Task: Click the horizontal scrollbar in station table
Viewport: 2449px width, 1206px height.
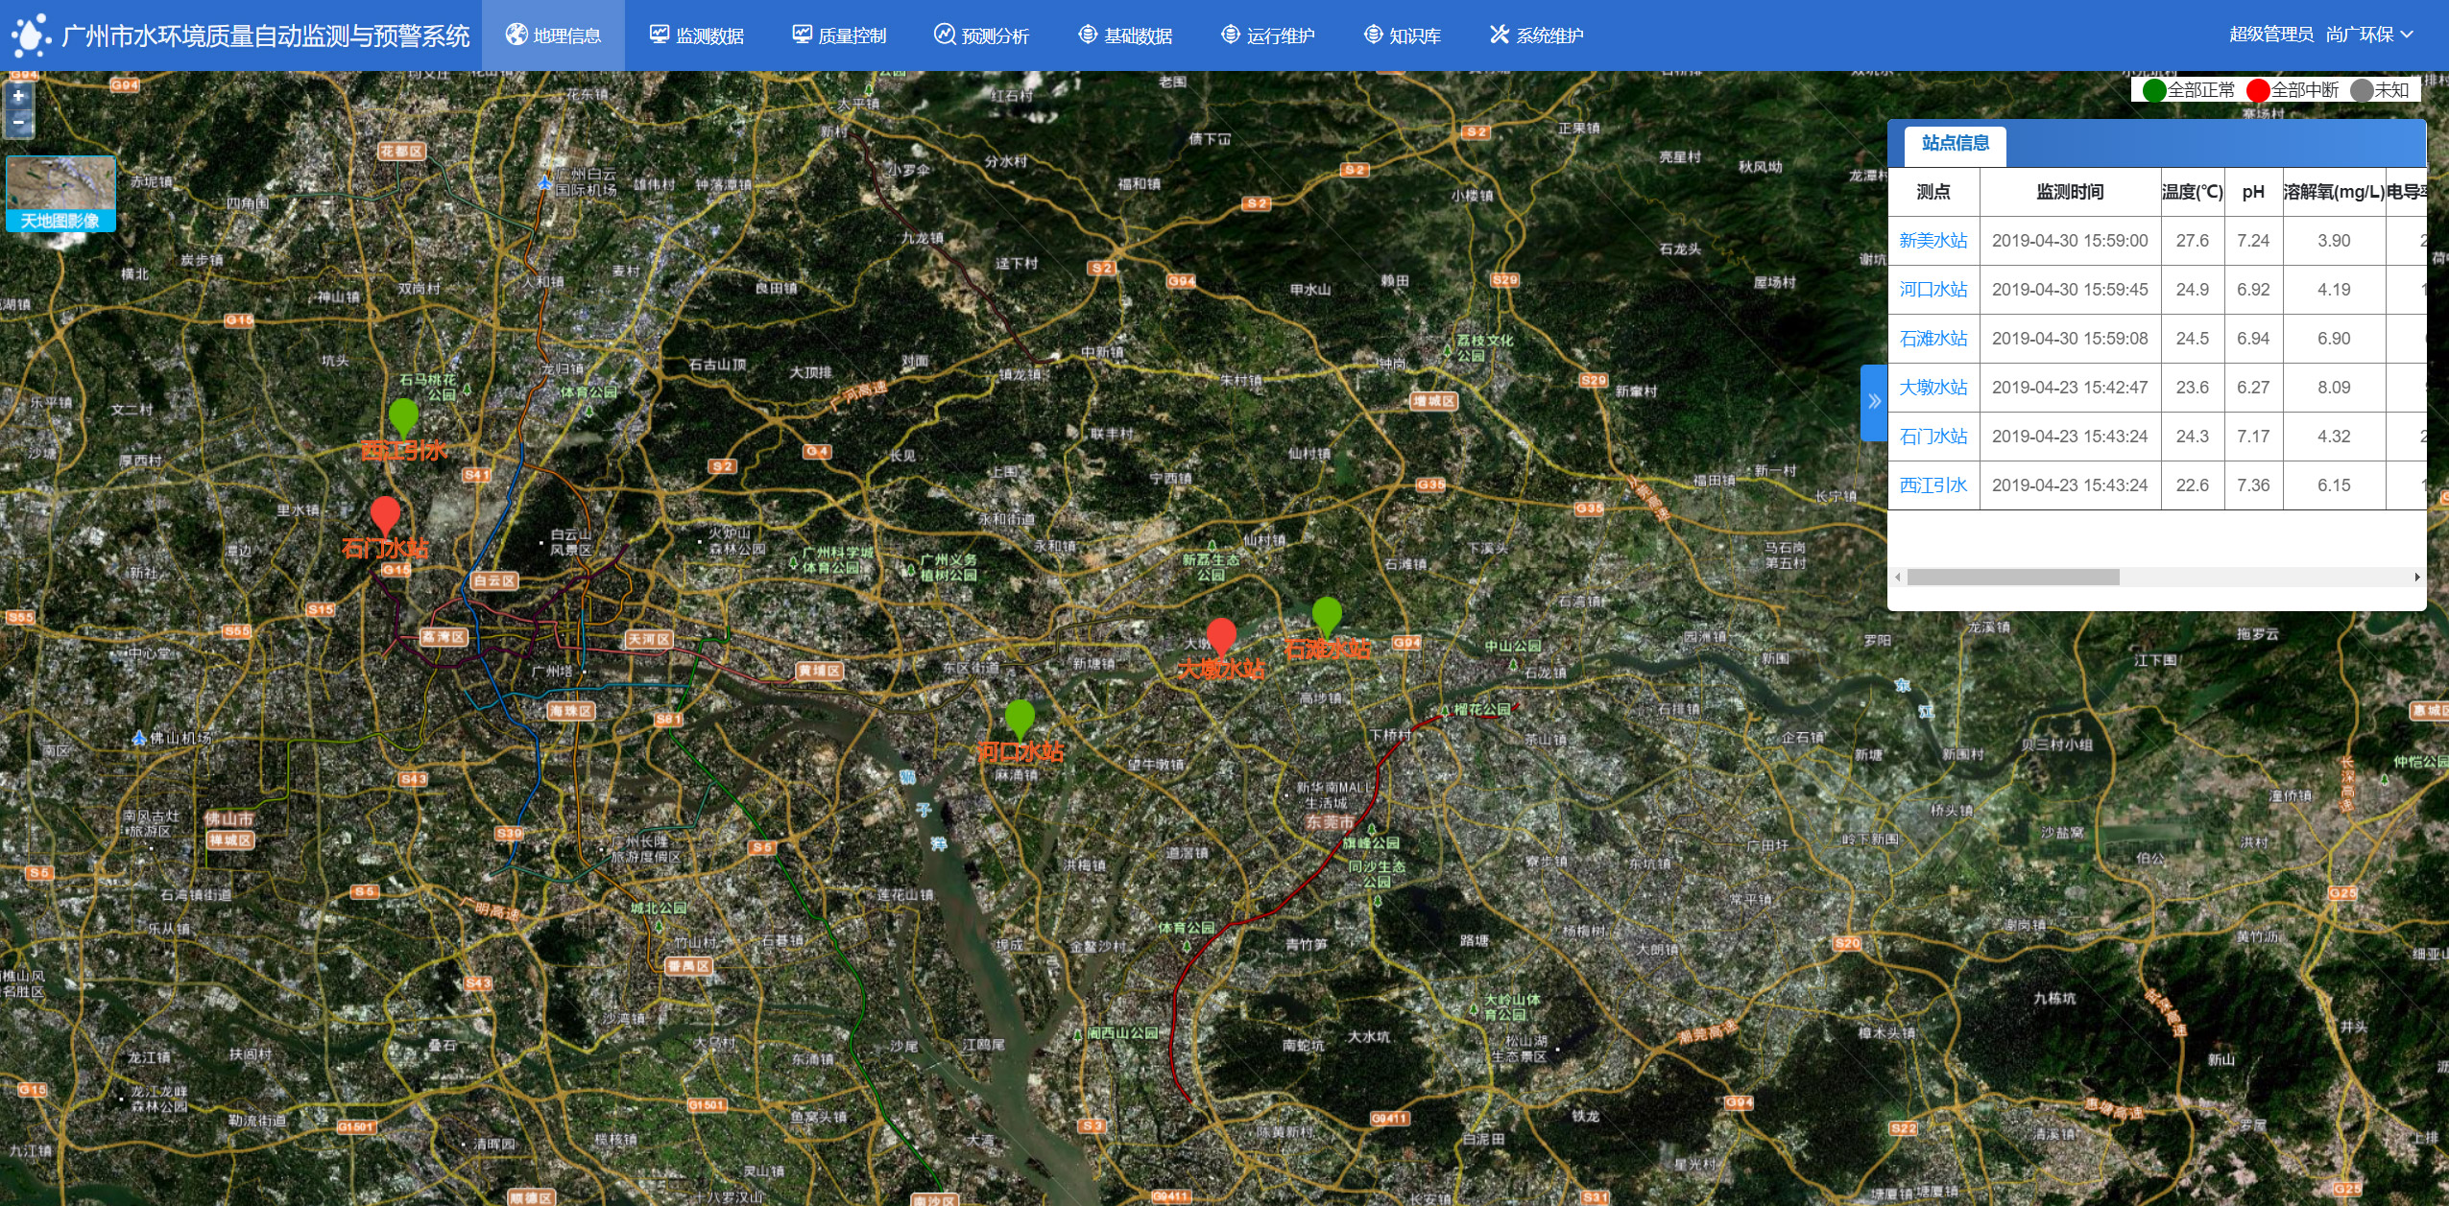Action: coord(2012,577)
